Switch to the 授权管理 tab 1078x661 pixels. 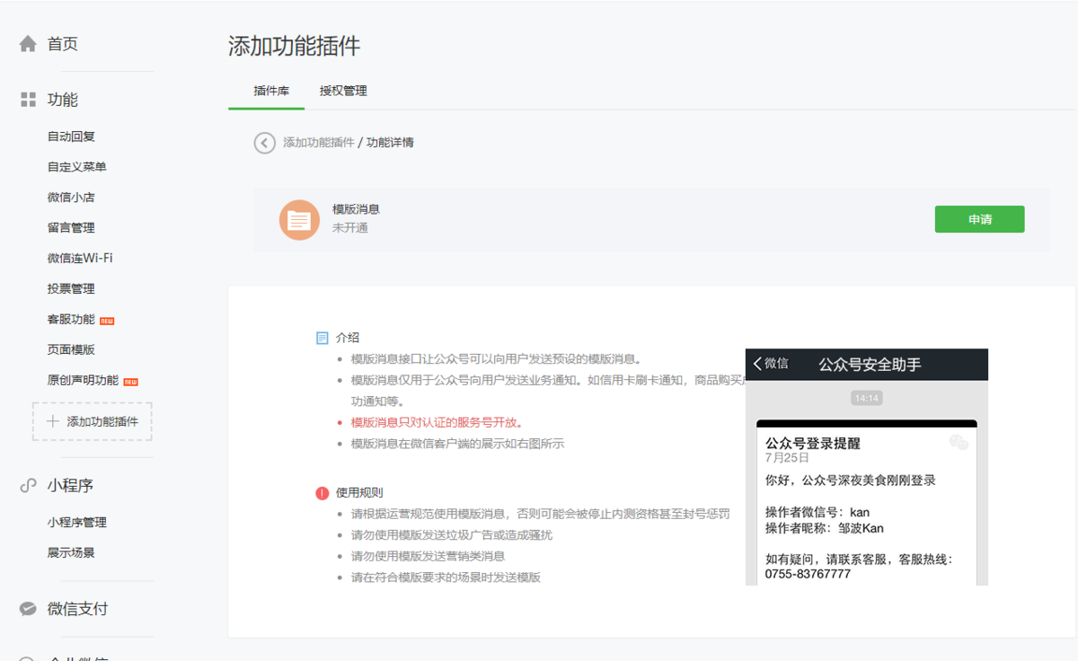(x=343, y=91)
